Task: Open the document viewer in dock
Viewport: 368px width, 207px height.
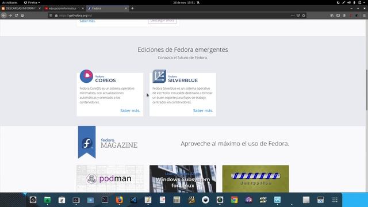Action: (x=162, y=200)
